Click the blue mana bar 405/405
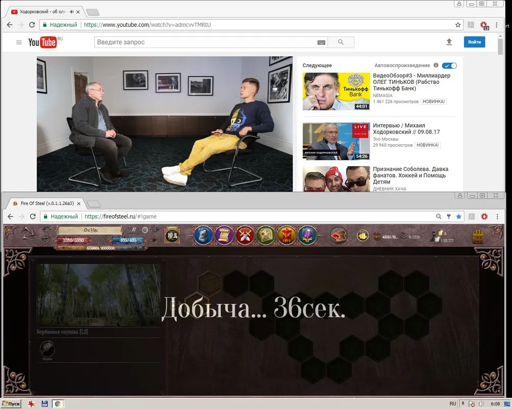Image resolution: width=512 pixels, height=409 pixels. pos(128,240)
